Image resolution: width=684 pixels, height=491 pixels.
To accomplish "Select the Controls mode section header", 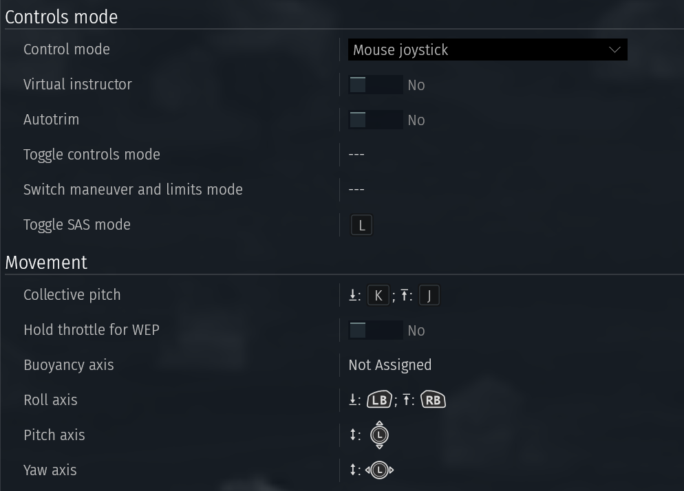I will pyautogui.click(x=61, y=17).
